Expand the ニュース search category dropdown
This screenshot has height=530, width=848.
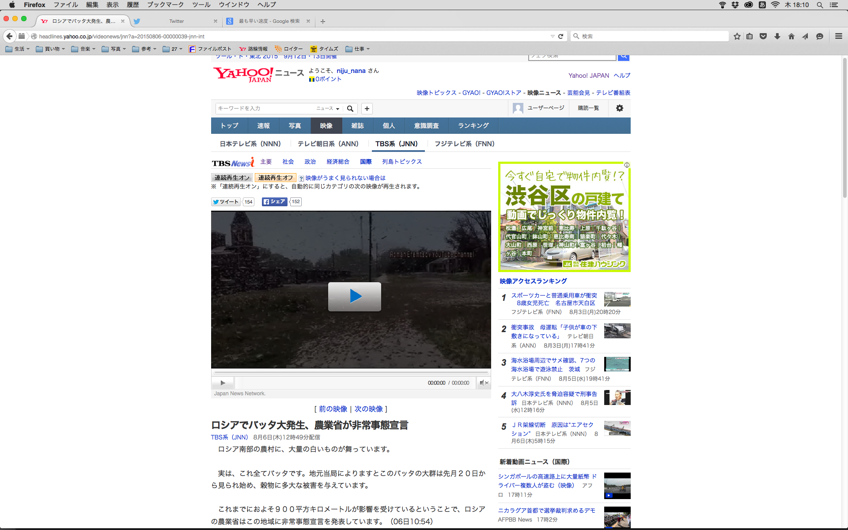tap(328, 109)
